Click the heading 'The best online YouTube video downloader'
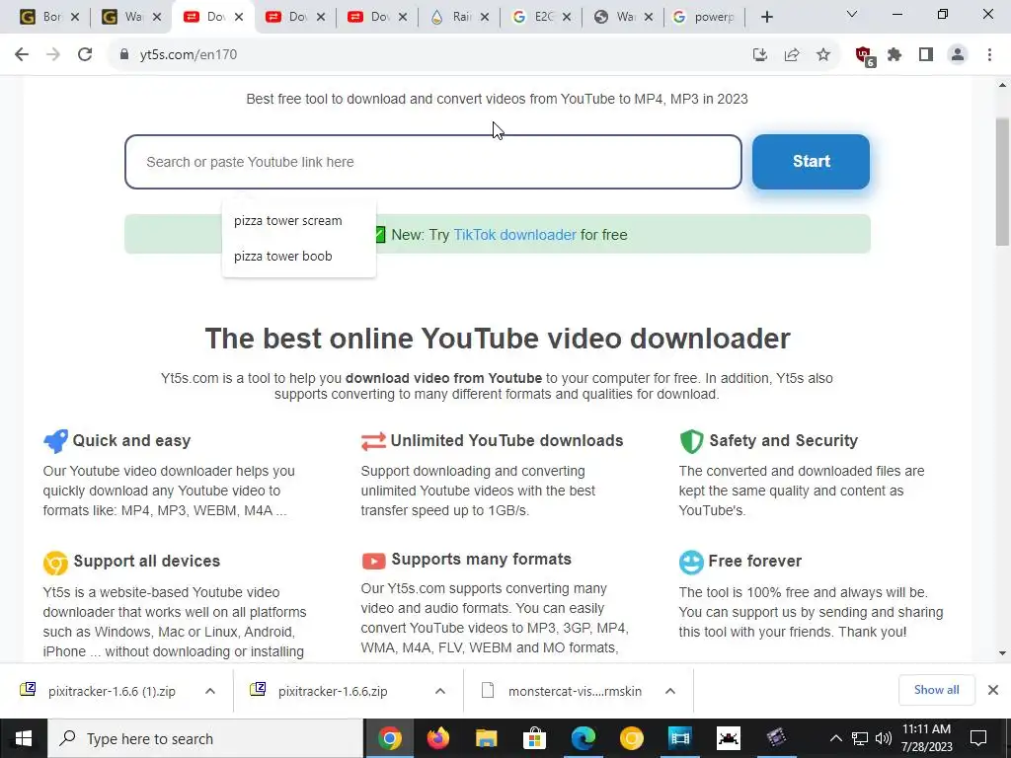1011x758 pixels. (498, 339)
